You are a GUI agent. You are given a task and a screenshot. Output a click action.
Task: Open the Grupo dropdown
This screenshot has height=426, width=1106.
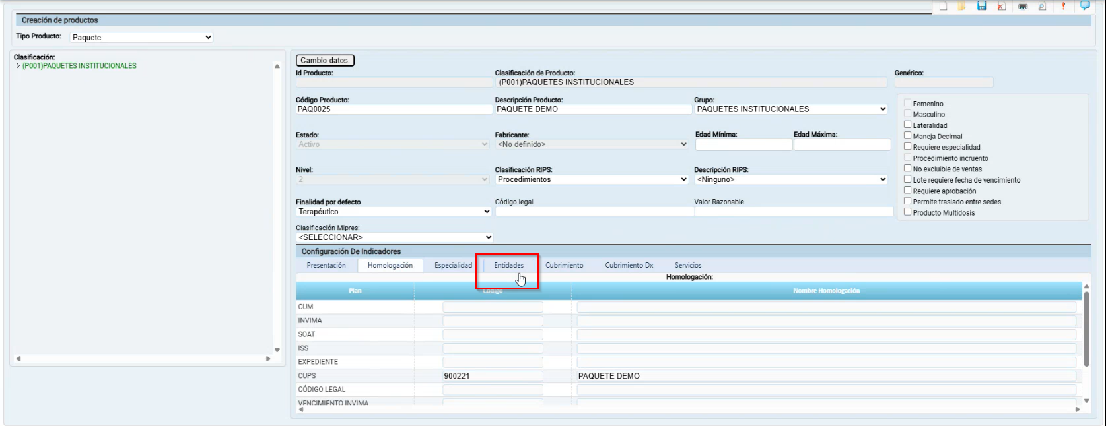pos(791,109)
